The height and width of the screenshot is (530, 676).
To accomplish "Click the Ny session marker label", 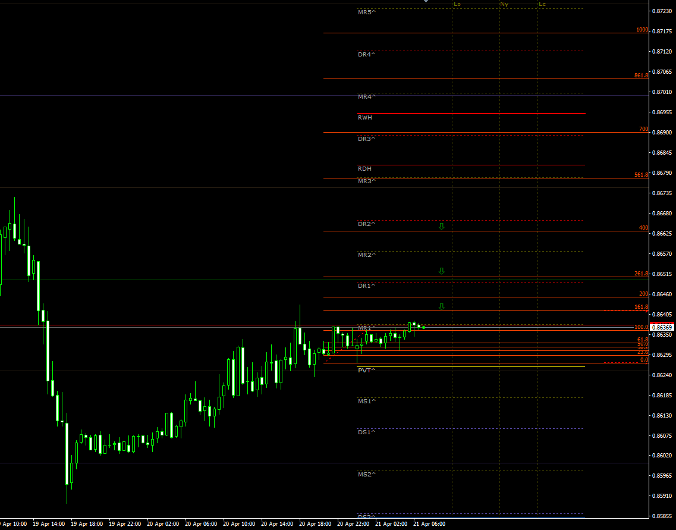I will (x=504, y=4).
